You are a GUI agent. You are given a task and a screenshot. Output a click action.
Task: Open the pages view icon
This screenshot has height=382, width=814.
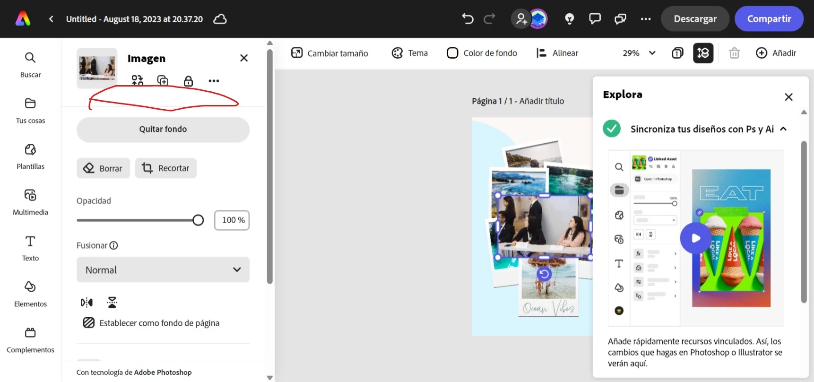677,53
